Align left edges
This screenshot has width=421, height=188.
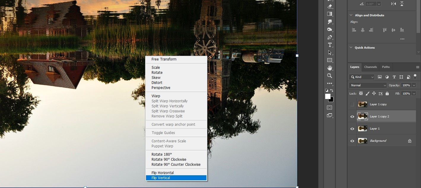coord(354,30)
